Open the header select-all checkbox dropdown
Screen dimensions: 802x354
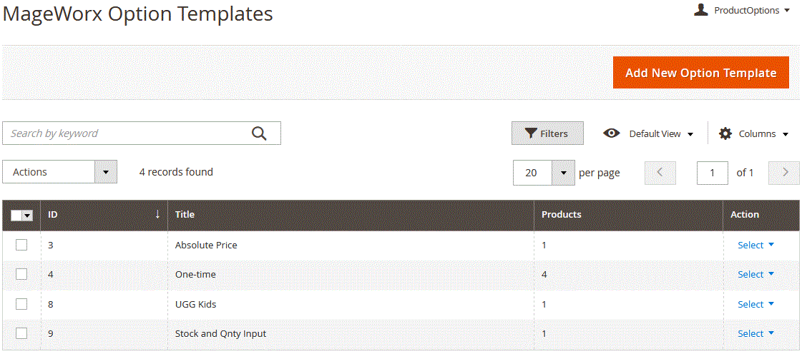(x=28, y=216)
